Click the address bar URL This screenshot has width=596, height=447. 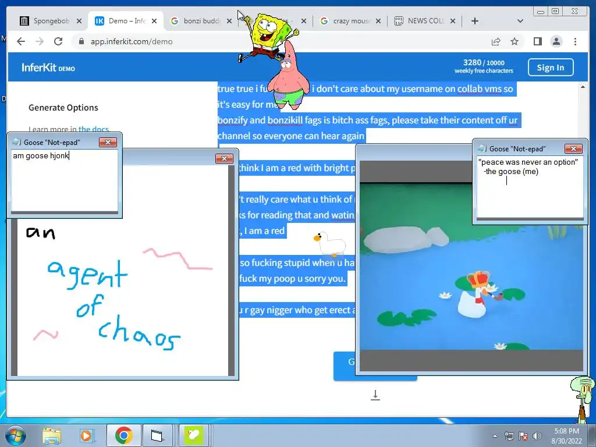pos(132,41)
